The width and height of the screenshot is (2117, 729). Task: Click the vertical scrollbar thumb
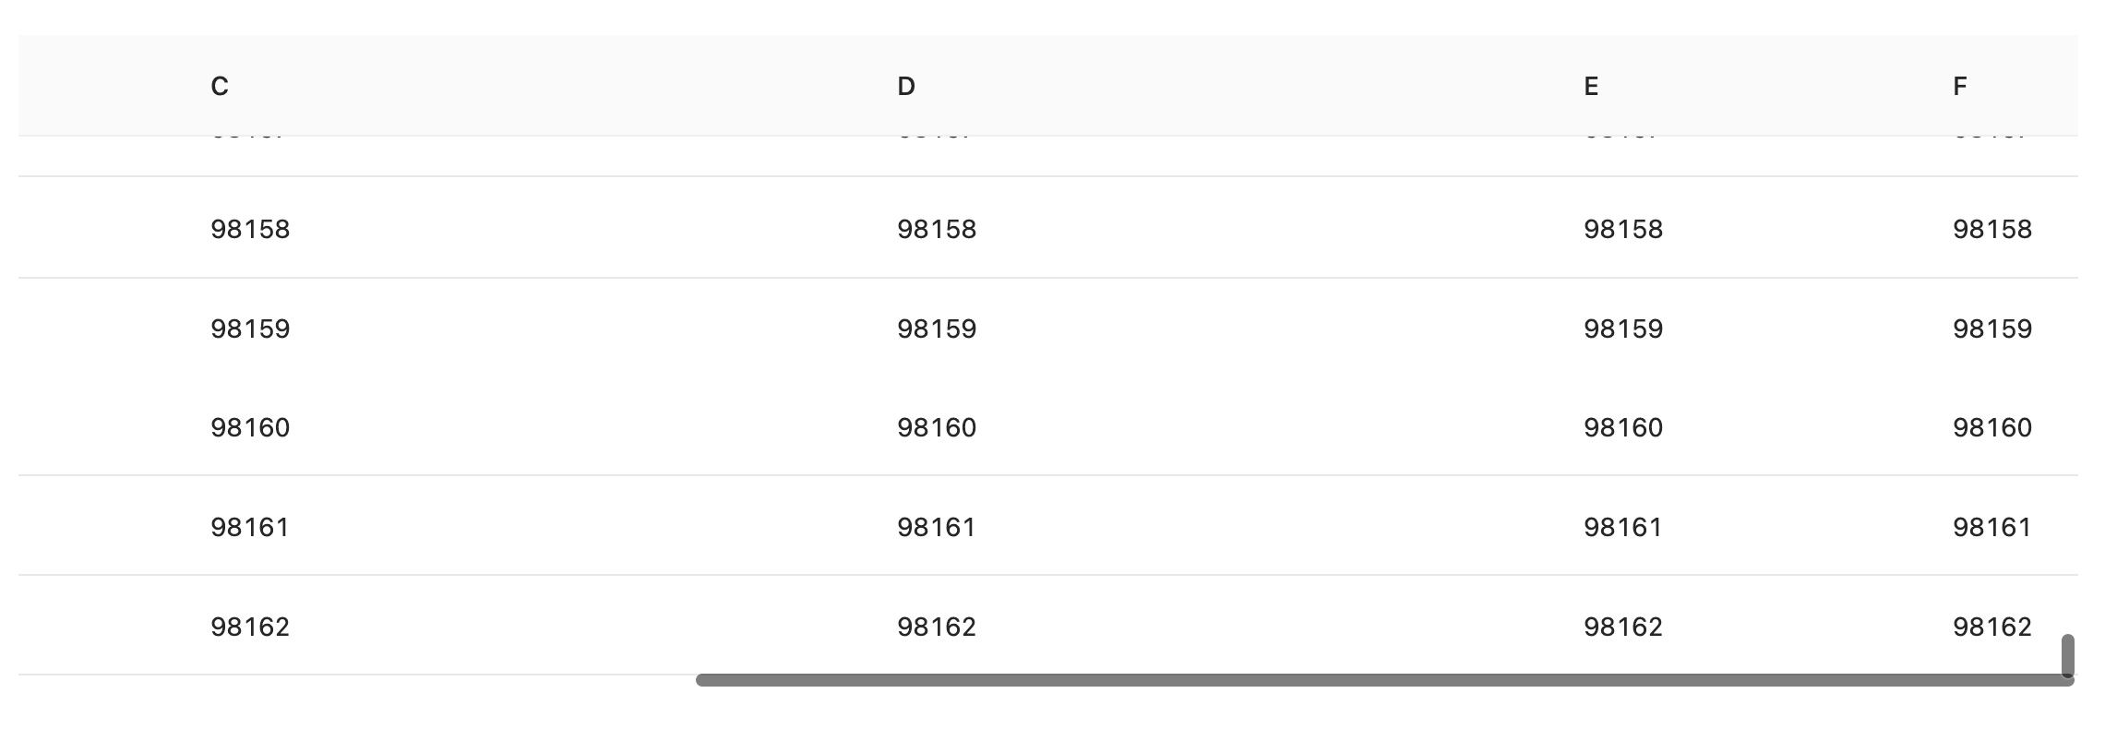tap(2067, 655)
